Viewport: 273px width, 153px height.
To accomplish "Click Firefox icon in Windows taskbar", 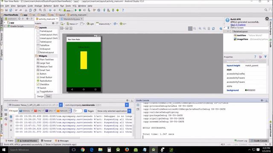I will [127, 150].
